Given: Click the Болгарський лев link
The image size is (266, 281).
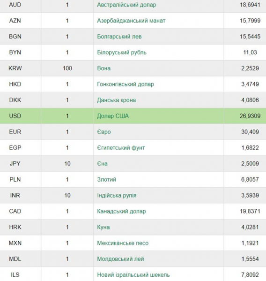Looking at the screenshot, I should point(119,37).
